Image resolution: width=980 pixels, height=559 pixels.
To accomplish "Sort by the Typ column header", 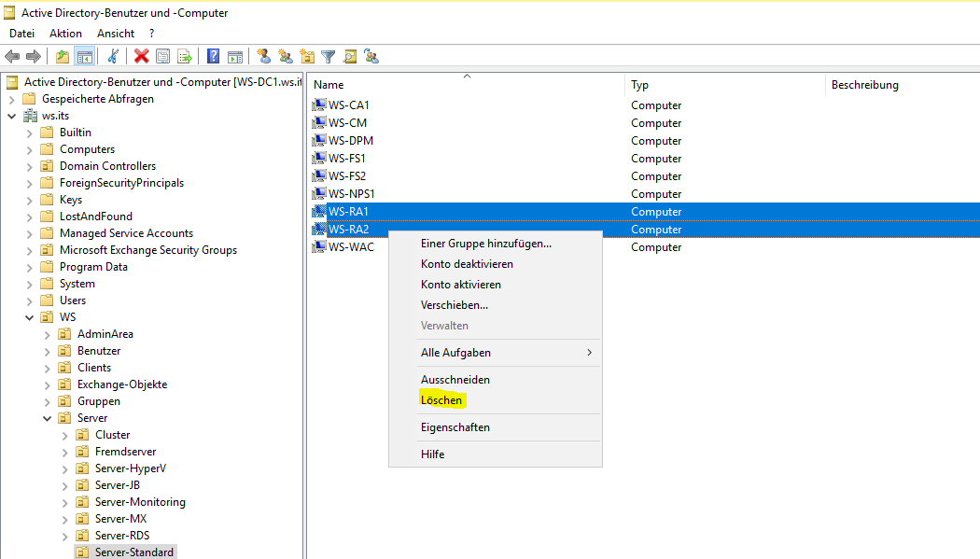I will coord(725,84).
